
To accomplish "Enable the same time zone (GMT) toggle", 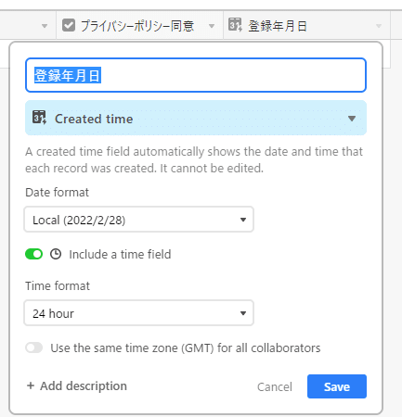I will click(33, 347).
